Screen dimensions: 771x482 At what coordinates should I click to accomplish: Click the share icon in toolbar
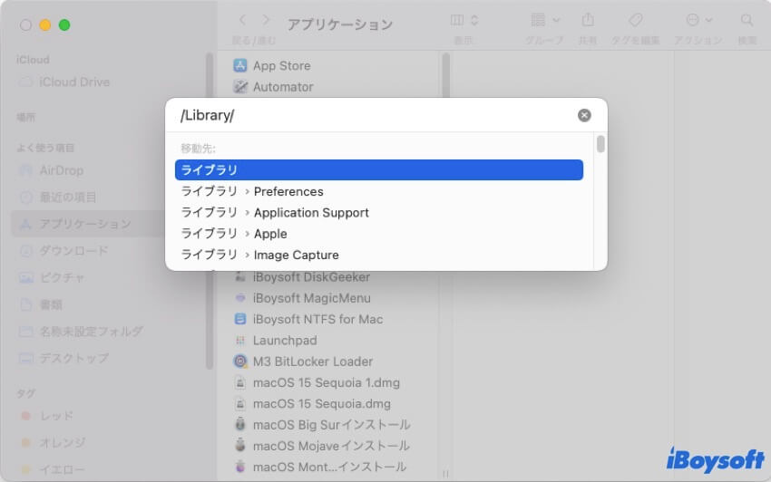pos(588,20)
